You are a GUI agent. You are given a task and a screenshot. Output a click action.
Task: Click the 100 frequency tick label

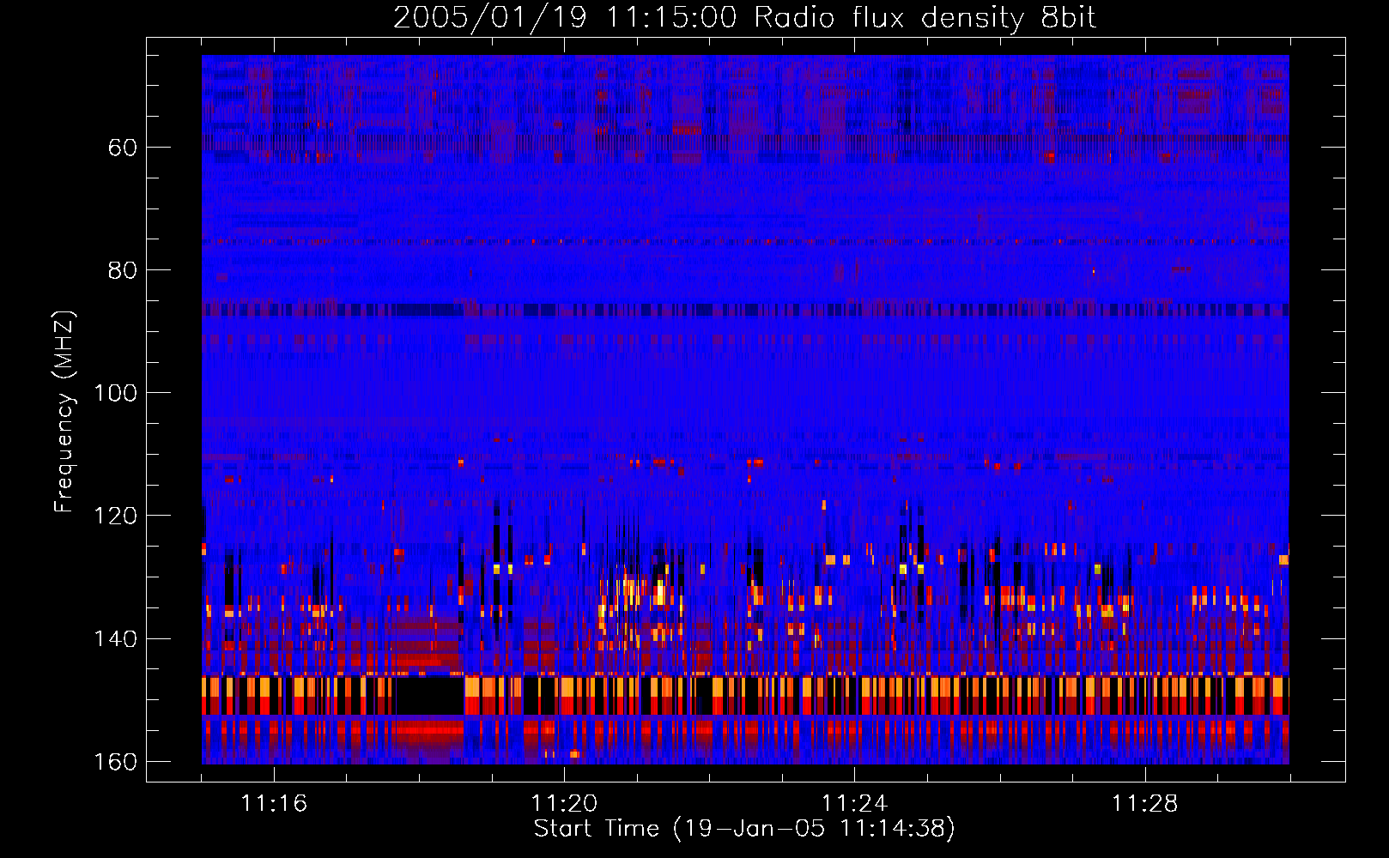115,393
